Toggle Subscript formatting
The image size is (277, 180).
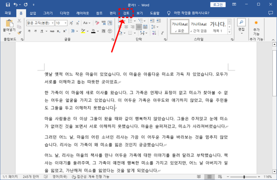(x=58, y=31)
